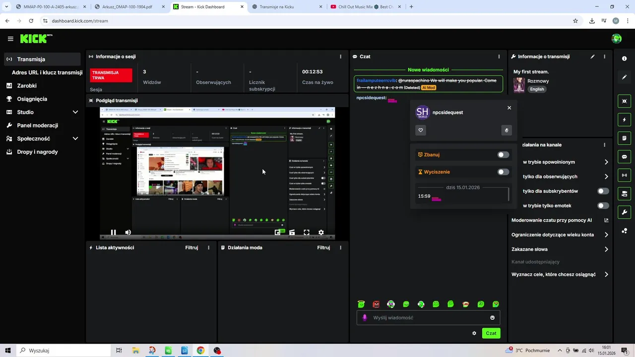Open Lista aktywności three-dot menu
This screenshot has width=635, height=357.
pos(208,247)
